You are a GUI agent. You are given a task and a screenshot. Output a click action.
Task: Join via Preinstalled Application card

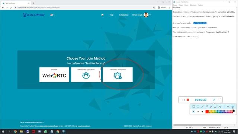coord(86,74)
